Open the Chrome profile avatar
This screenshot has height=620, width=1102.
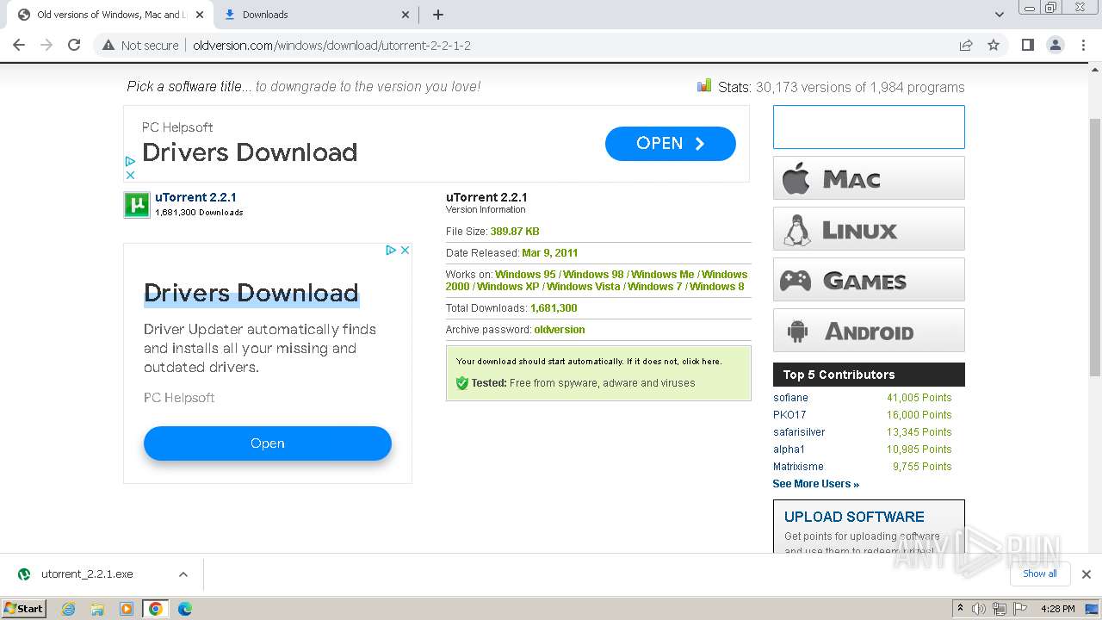pyautogui.click(x=1056, y=46)
